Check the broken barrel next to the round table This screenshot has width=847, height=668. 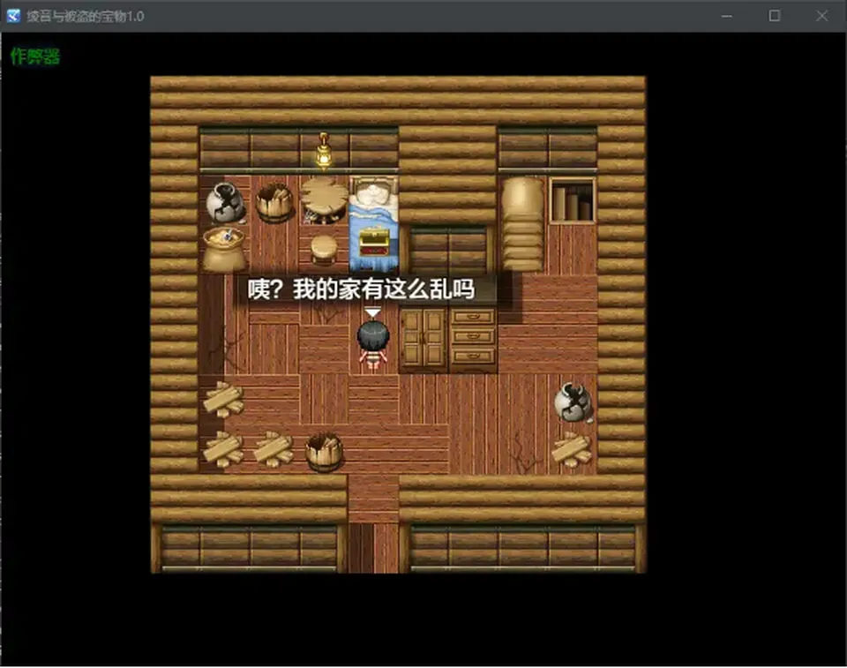tap(274, 203)
